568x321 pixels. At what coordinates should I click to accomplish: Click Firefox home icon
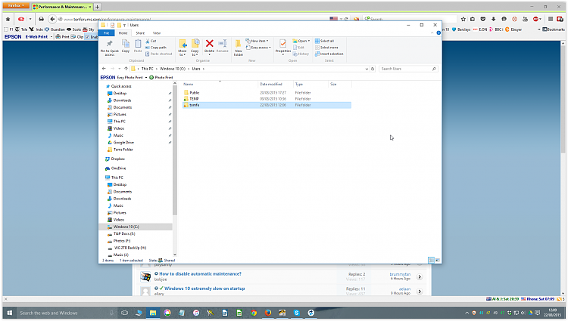8,19
